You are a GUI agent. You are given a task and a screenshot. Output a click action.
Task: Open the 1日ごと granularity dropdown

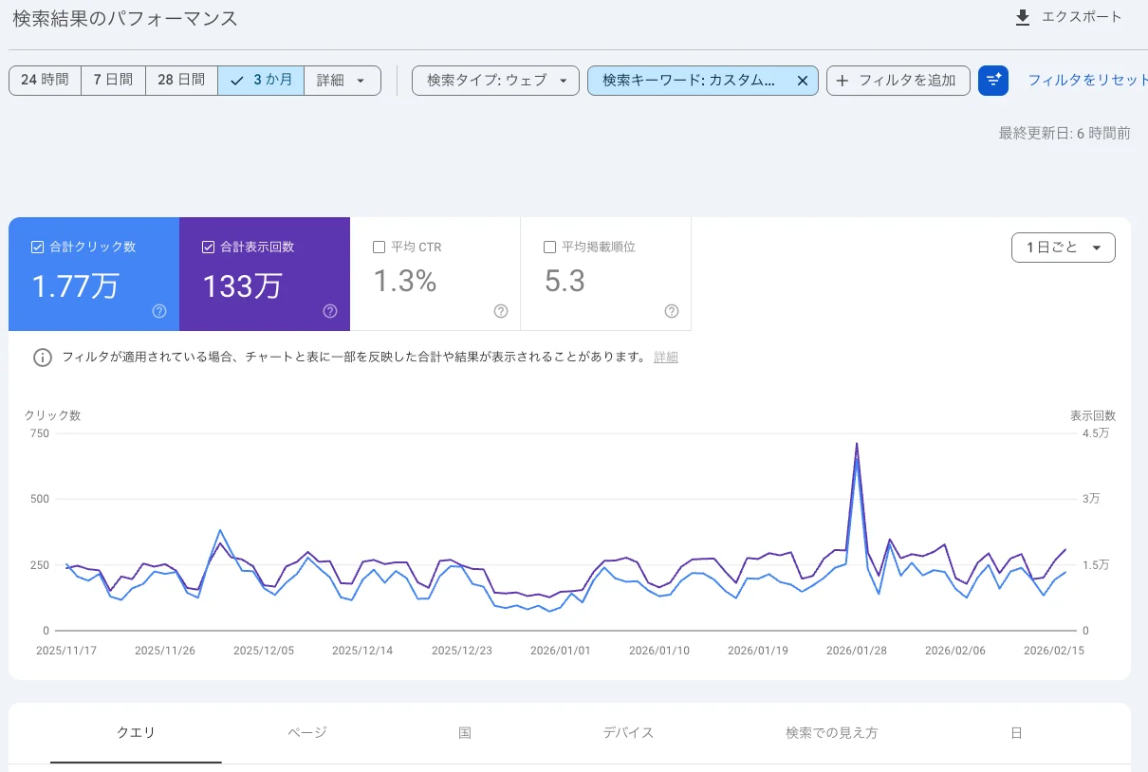coord(1063,247)
